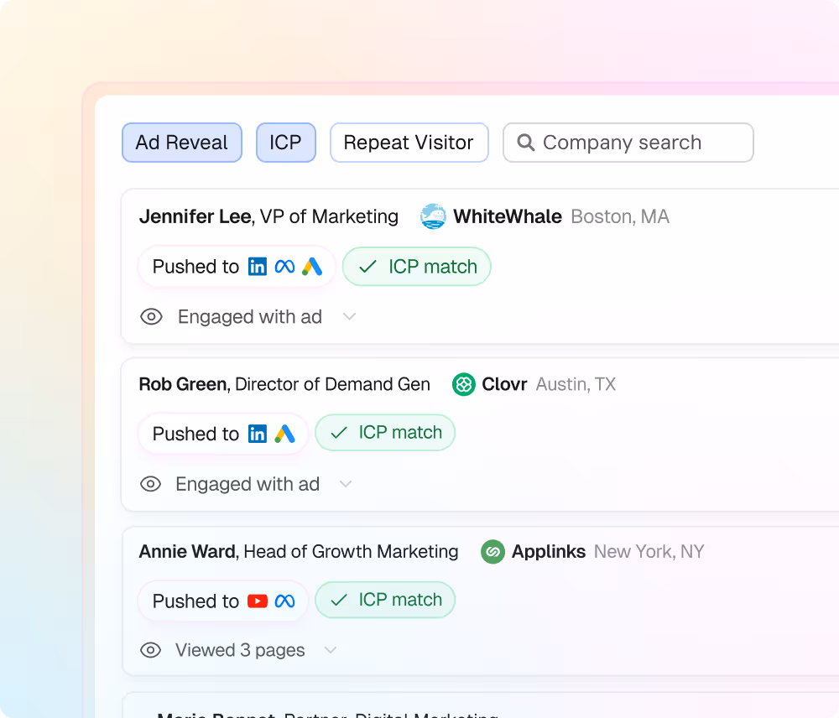The height and width of the screenshot is (718, 839).
Task: Expand Jennifer Lee's Engaged with ad details
Action: point(350,317)
